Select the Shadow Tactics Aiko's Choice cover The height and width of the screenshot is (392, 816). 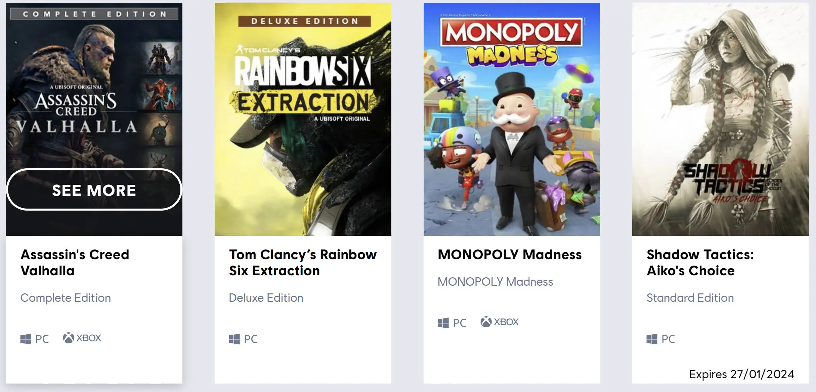(x=720, y=119)
